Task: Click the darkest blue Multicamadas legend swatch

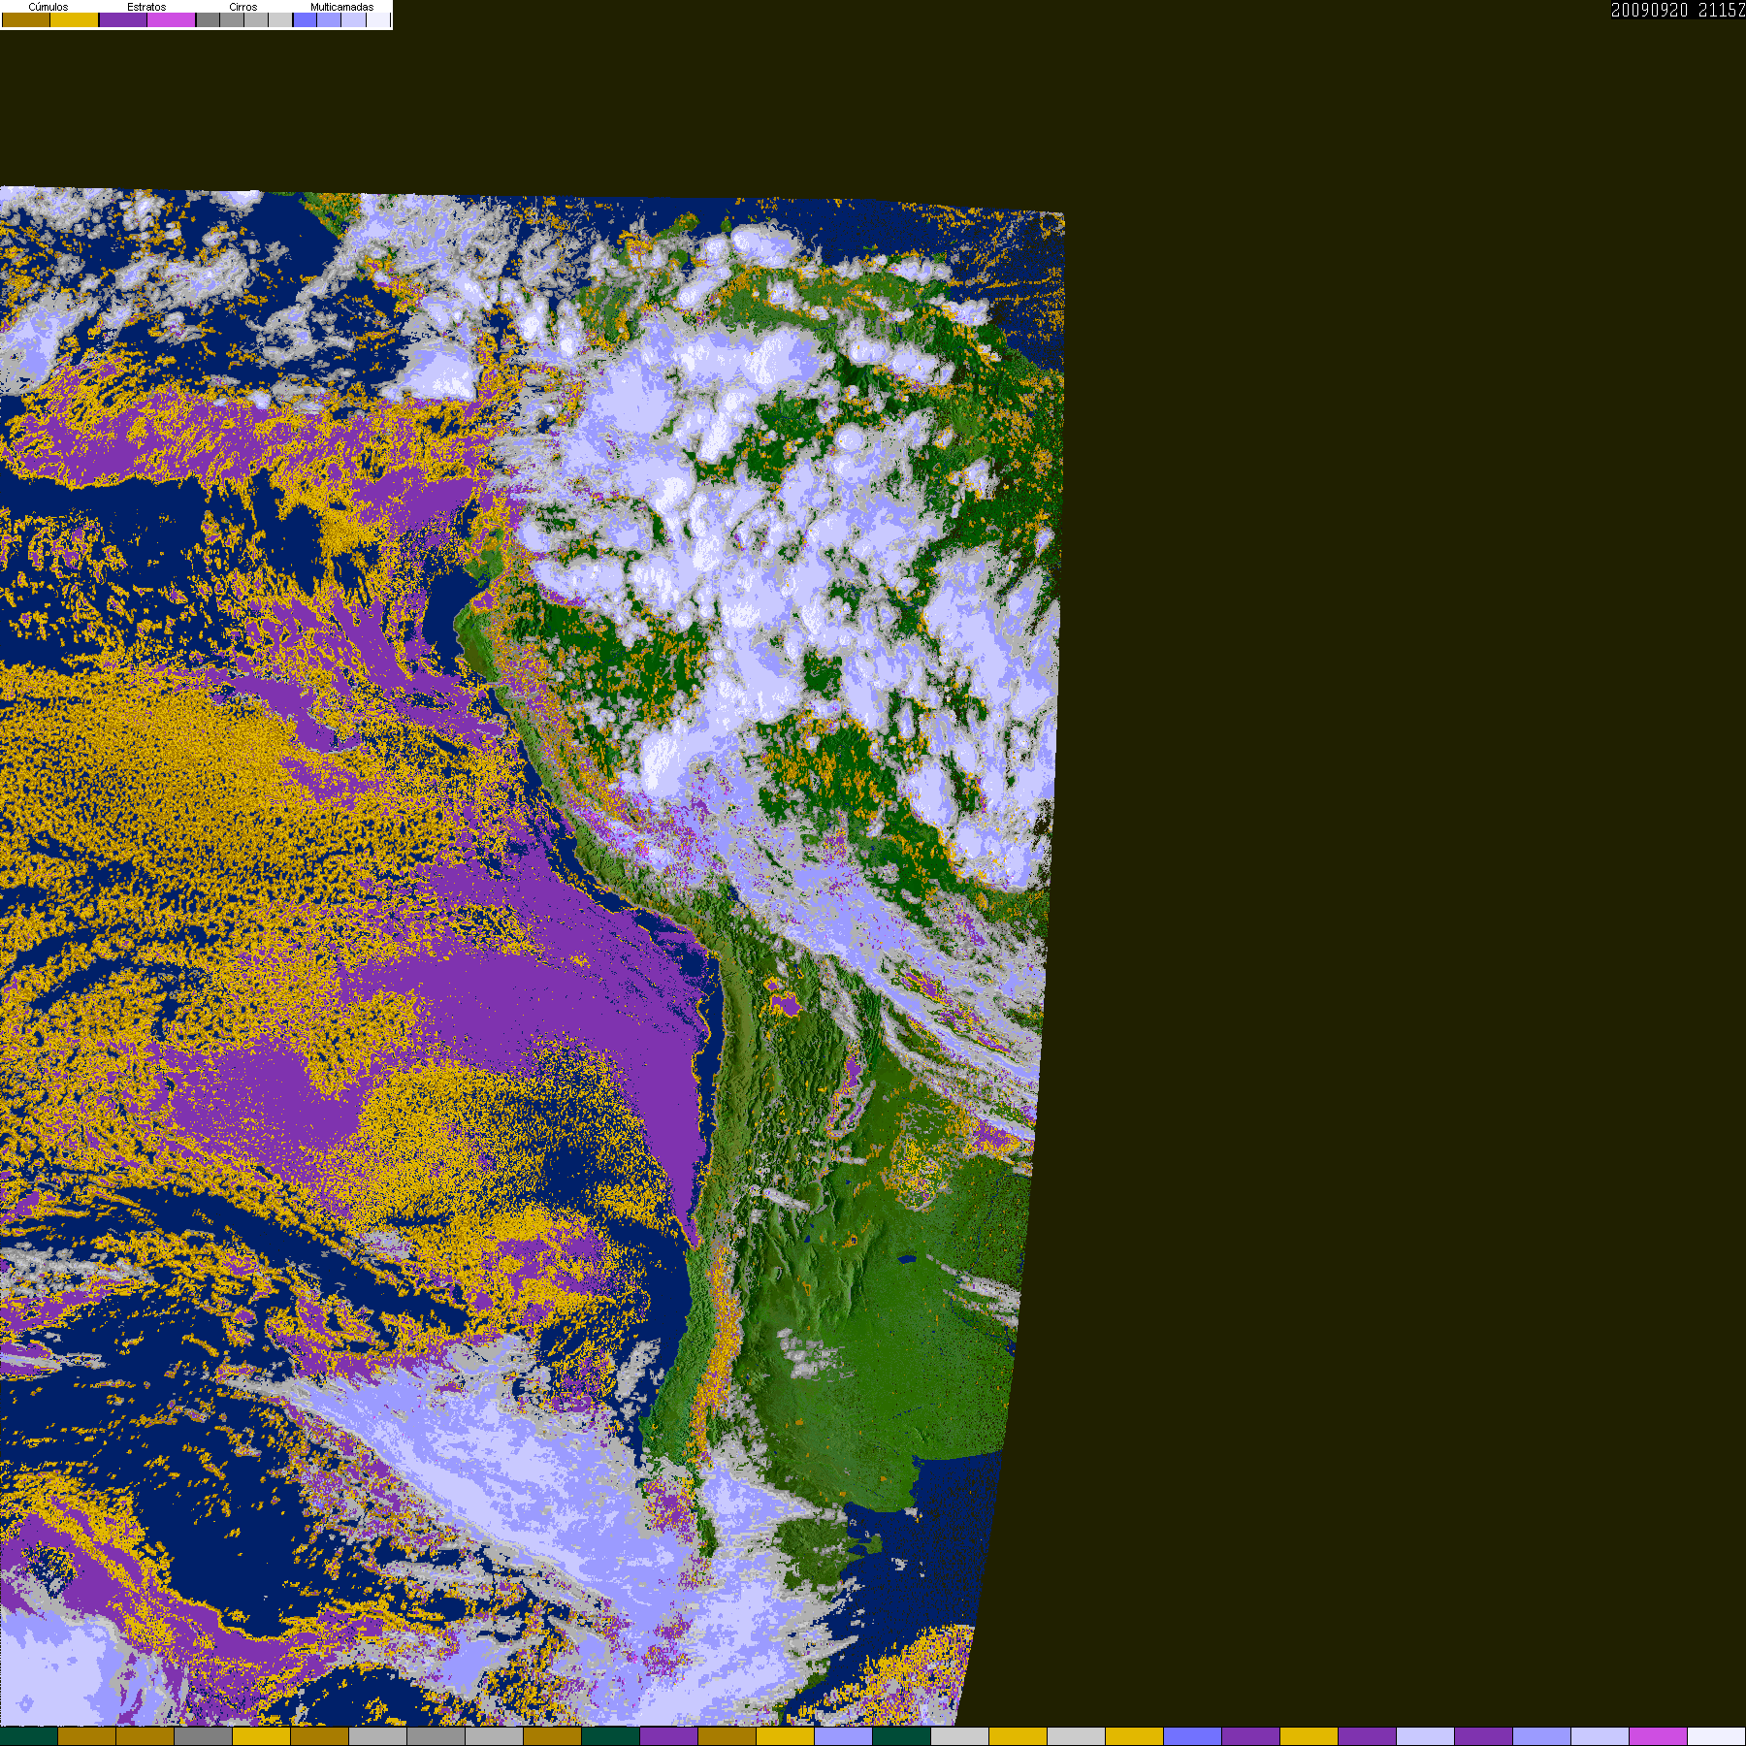Action: pos(305,19)
